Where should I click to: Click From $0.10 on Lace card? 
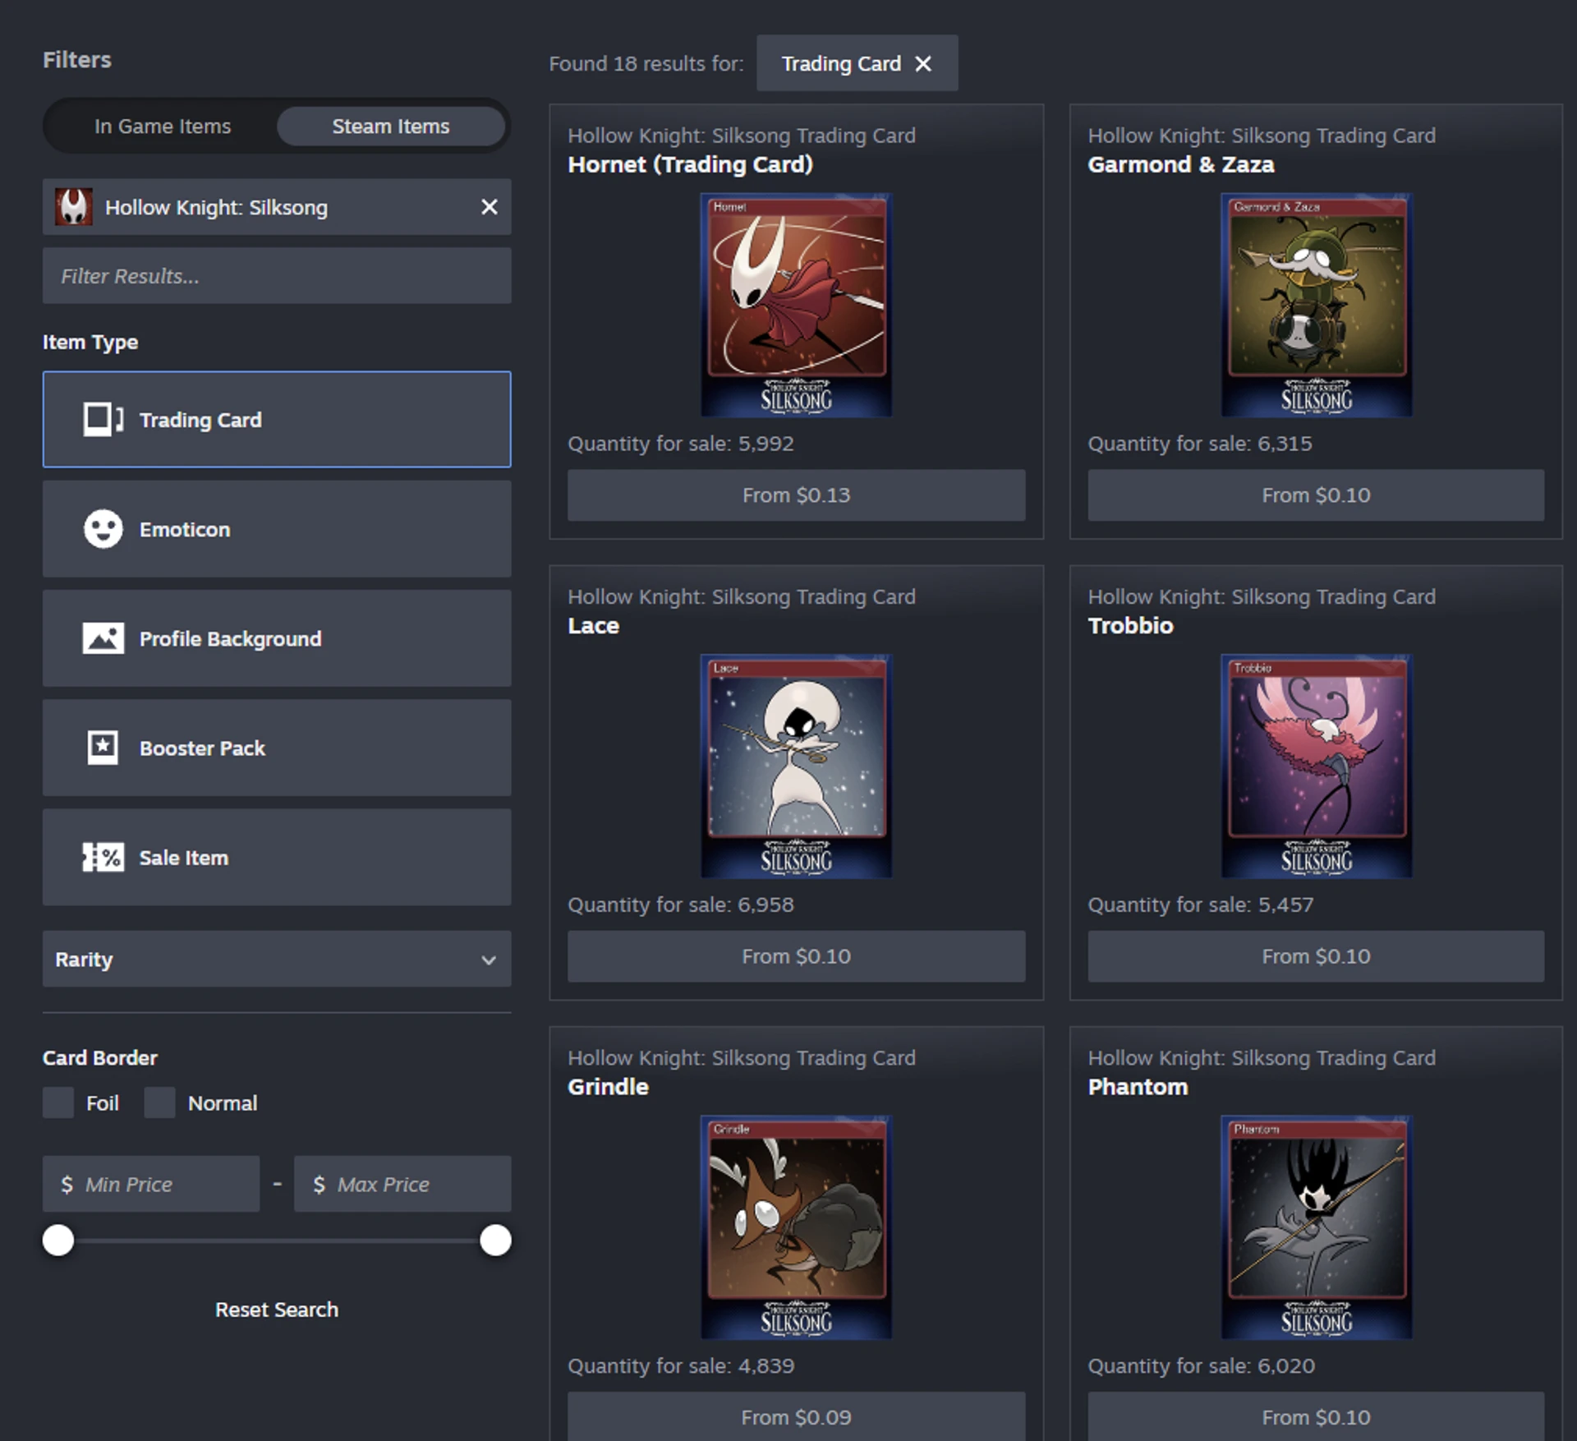[x=796, y=956]
